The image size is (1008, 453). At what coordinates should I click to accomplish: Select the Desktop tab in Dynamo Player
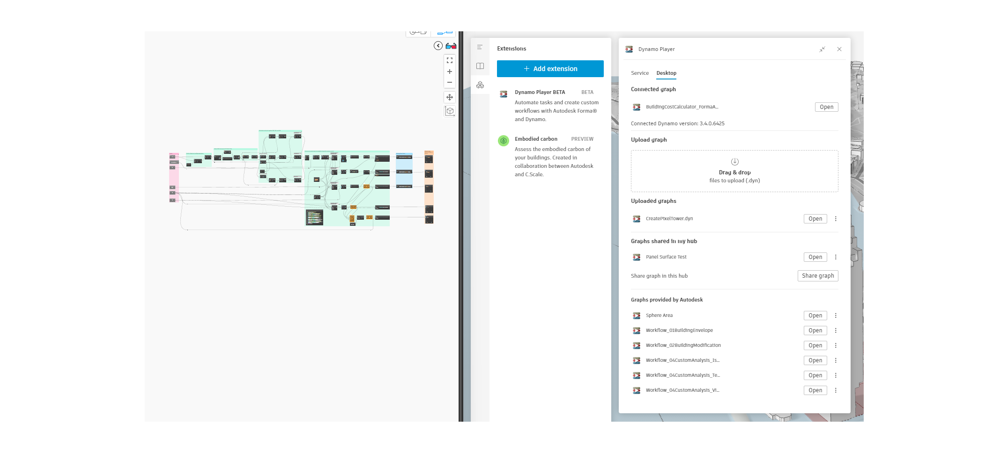tap(666, 73)
